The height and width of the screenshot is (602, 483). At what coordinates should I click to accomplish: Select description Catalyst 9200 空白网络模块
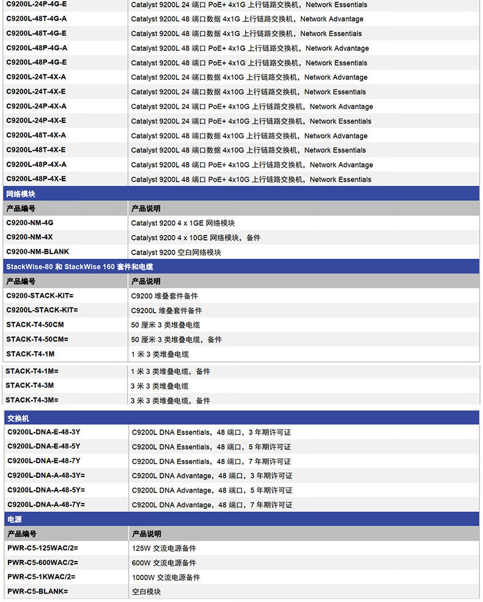(175, 252)
